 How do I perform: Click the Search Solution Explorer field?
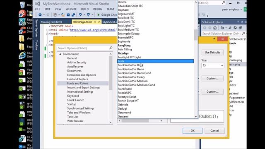point(222,34)
